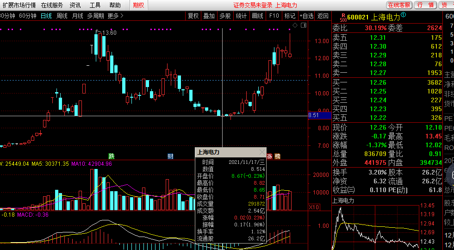Image resolution: width=454 pixels, height=250 pixels.
Task: Switch to the 60分钟 chart period
Action: coord(28,16)
